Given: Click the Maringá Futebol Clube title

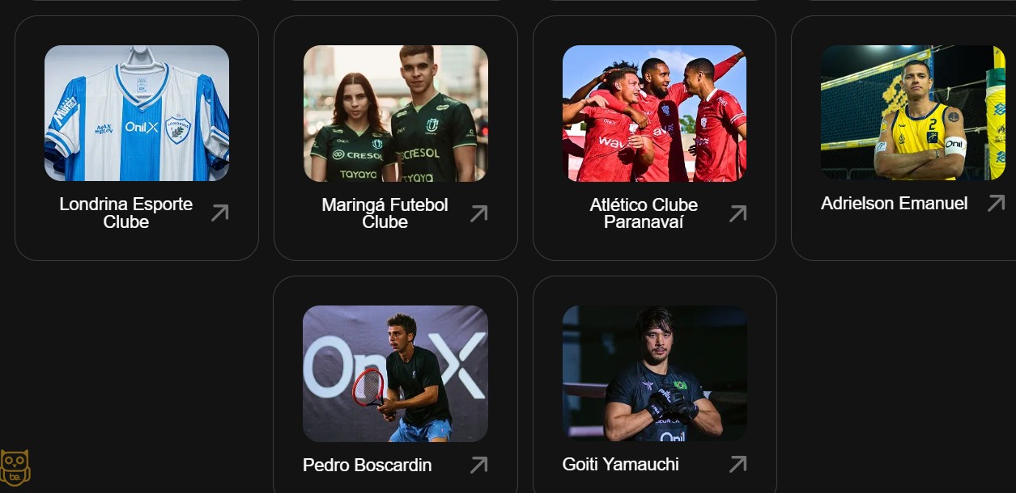Looking at the screenshot, I should (385, 213).
